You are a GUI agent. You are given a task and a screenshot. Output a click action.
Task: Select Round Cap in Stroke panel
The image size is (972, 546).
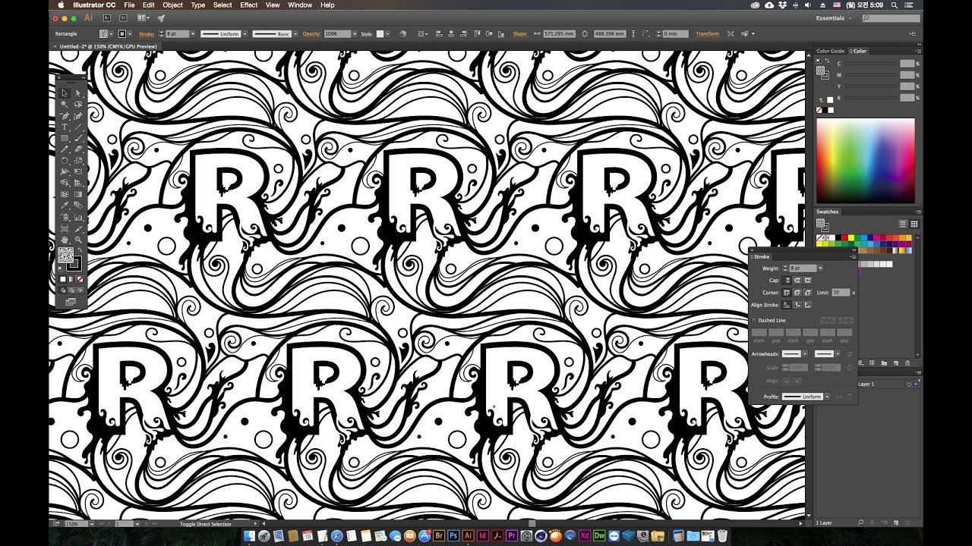tap(797, 280)
